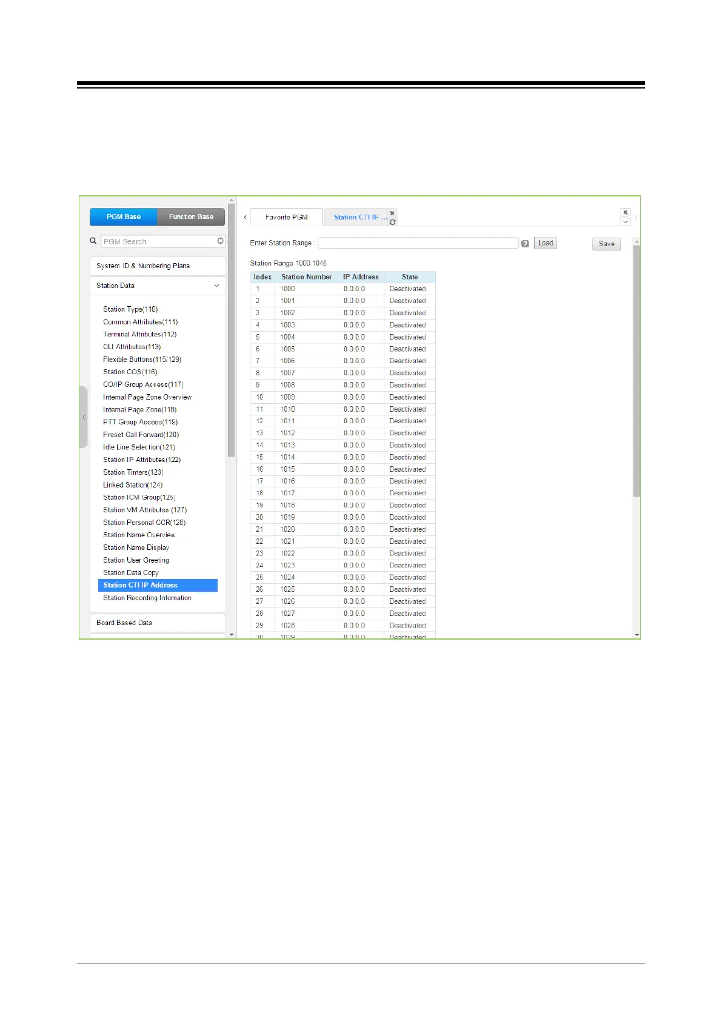Switch to PGM Base mode
This screenshot has width=722, height=1021.
click(124, 216)
